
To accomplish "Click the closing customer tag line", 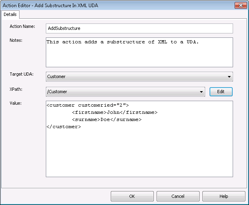I will (64, 127).
